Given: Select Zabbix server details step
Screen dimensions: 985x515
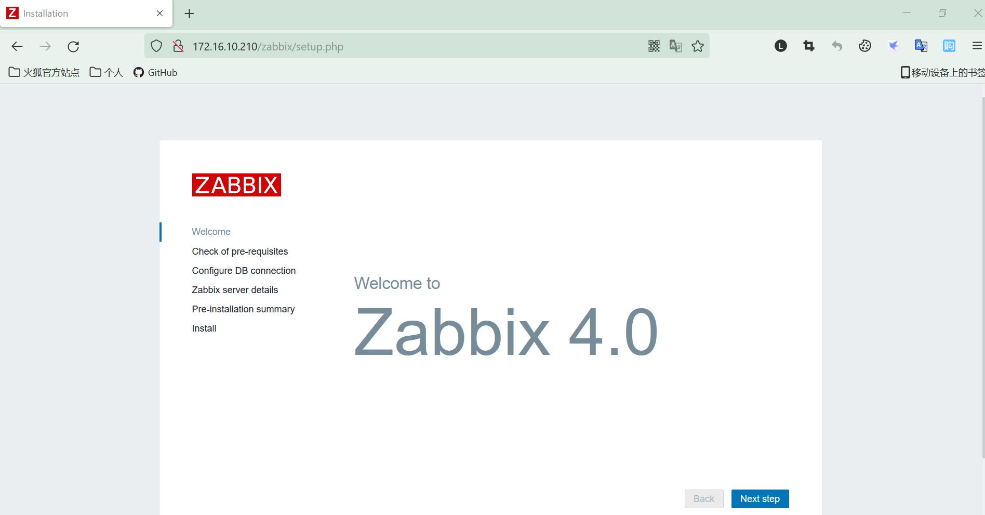Looking at the screenshot, I should coord(235,290).
